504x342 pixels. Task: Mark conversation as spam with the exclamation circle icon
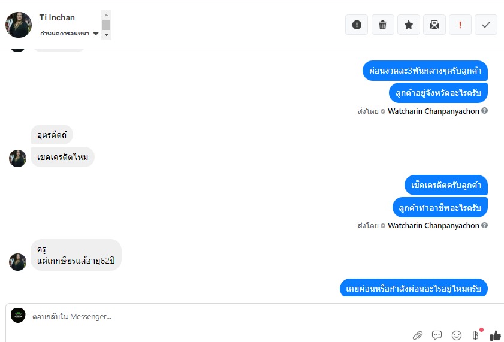pos(357,25)
